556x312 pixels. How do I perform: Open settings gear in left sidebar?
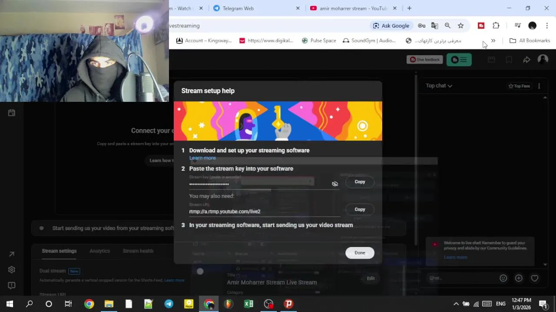pyautogui.click(x=12, y=270)
